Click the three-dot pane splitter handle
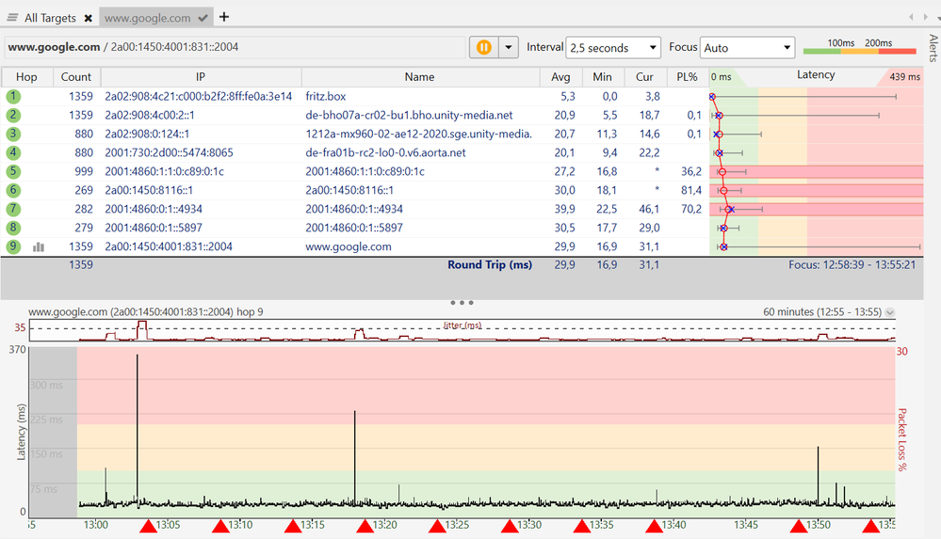 pos(462,303)
